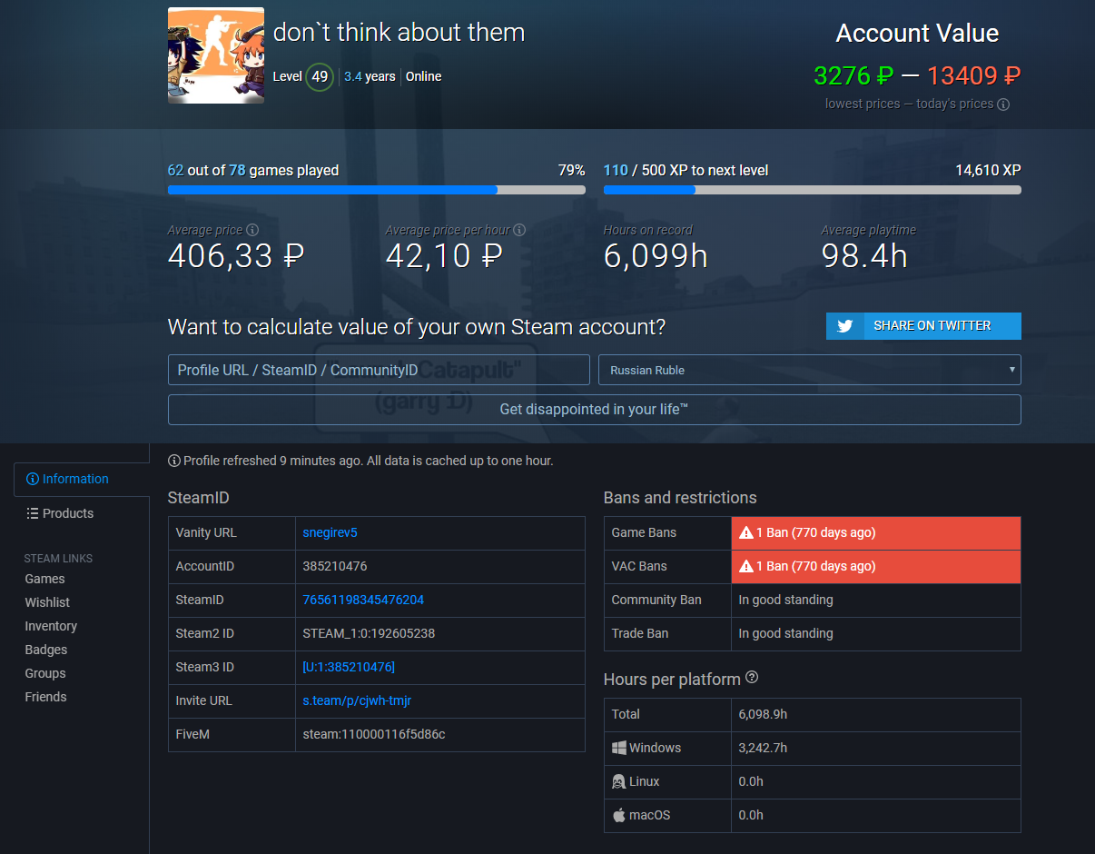This screenshot has height=854, width=1095.
Task: Click the 42,10 ₽ price per hour value
Action: click(x=444, y=256)
